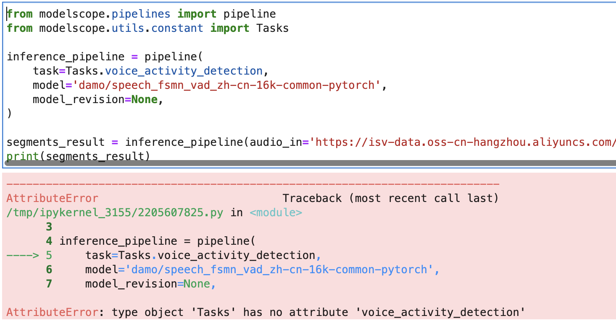Screen dimensions: 616x321
Task: Click segments_result assignment in code cell
Action: (x=55, y=142)
